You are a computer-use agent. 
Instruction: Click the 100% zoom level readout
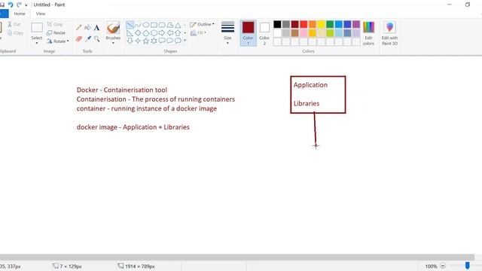pos(431,266)
